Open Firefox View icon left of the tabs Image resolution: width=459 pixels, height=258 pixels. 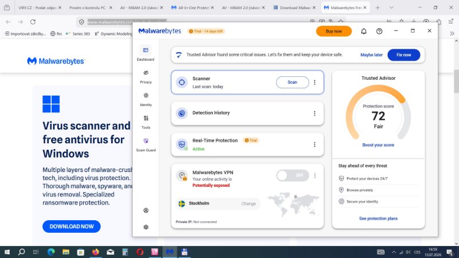(7, 7)
